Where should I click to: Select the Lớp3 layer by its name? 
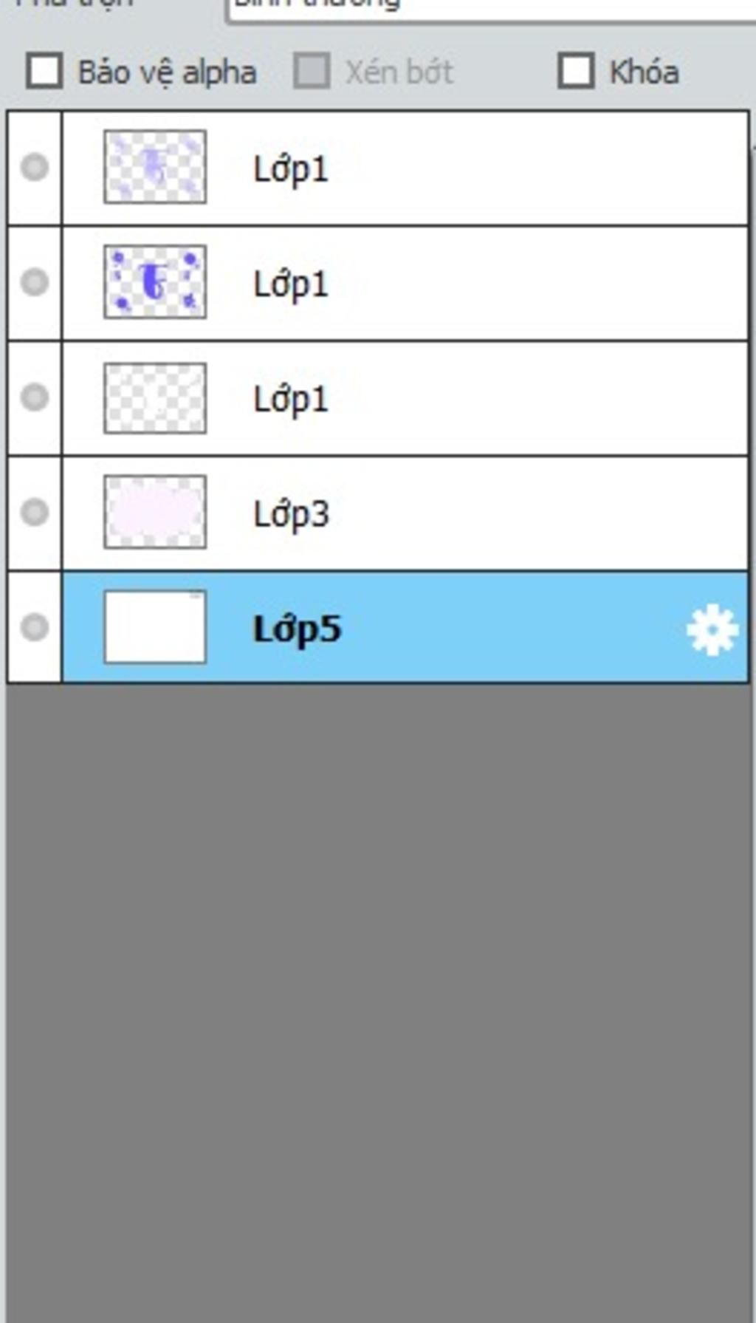click(291, 514)
